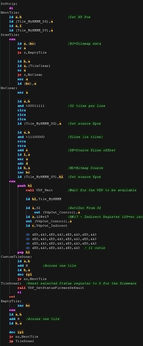Click the CustomTileDone: label
Image resolution: width=143 pixels, height=346 pixels.
16,257
